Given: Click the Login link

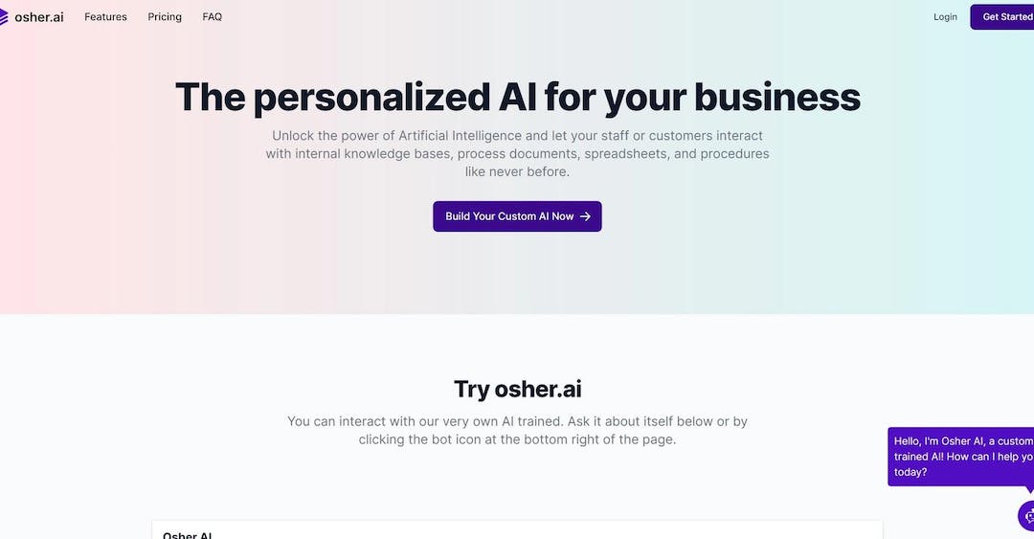Looking at the screenshot, I should click(x=945, y=16).
